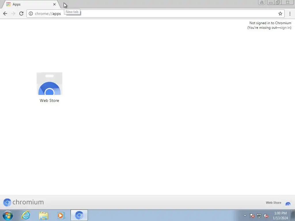
Task: Open the Chromium profile/user button
Action: coord(262,2)
